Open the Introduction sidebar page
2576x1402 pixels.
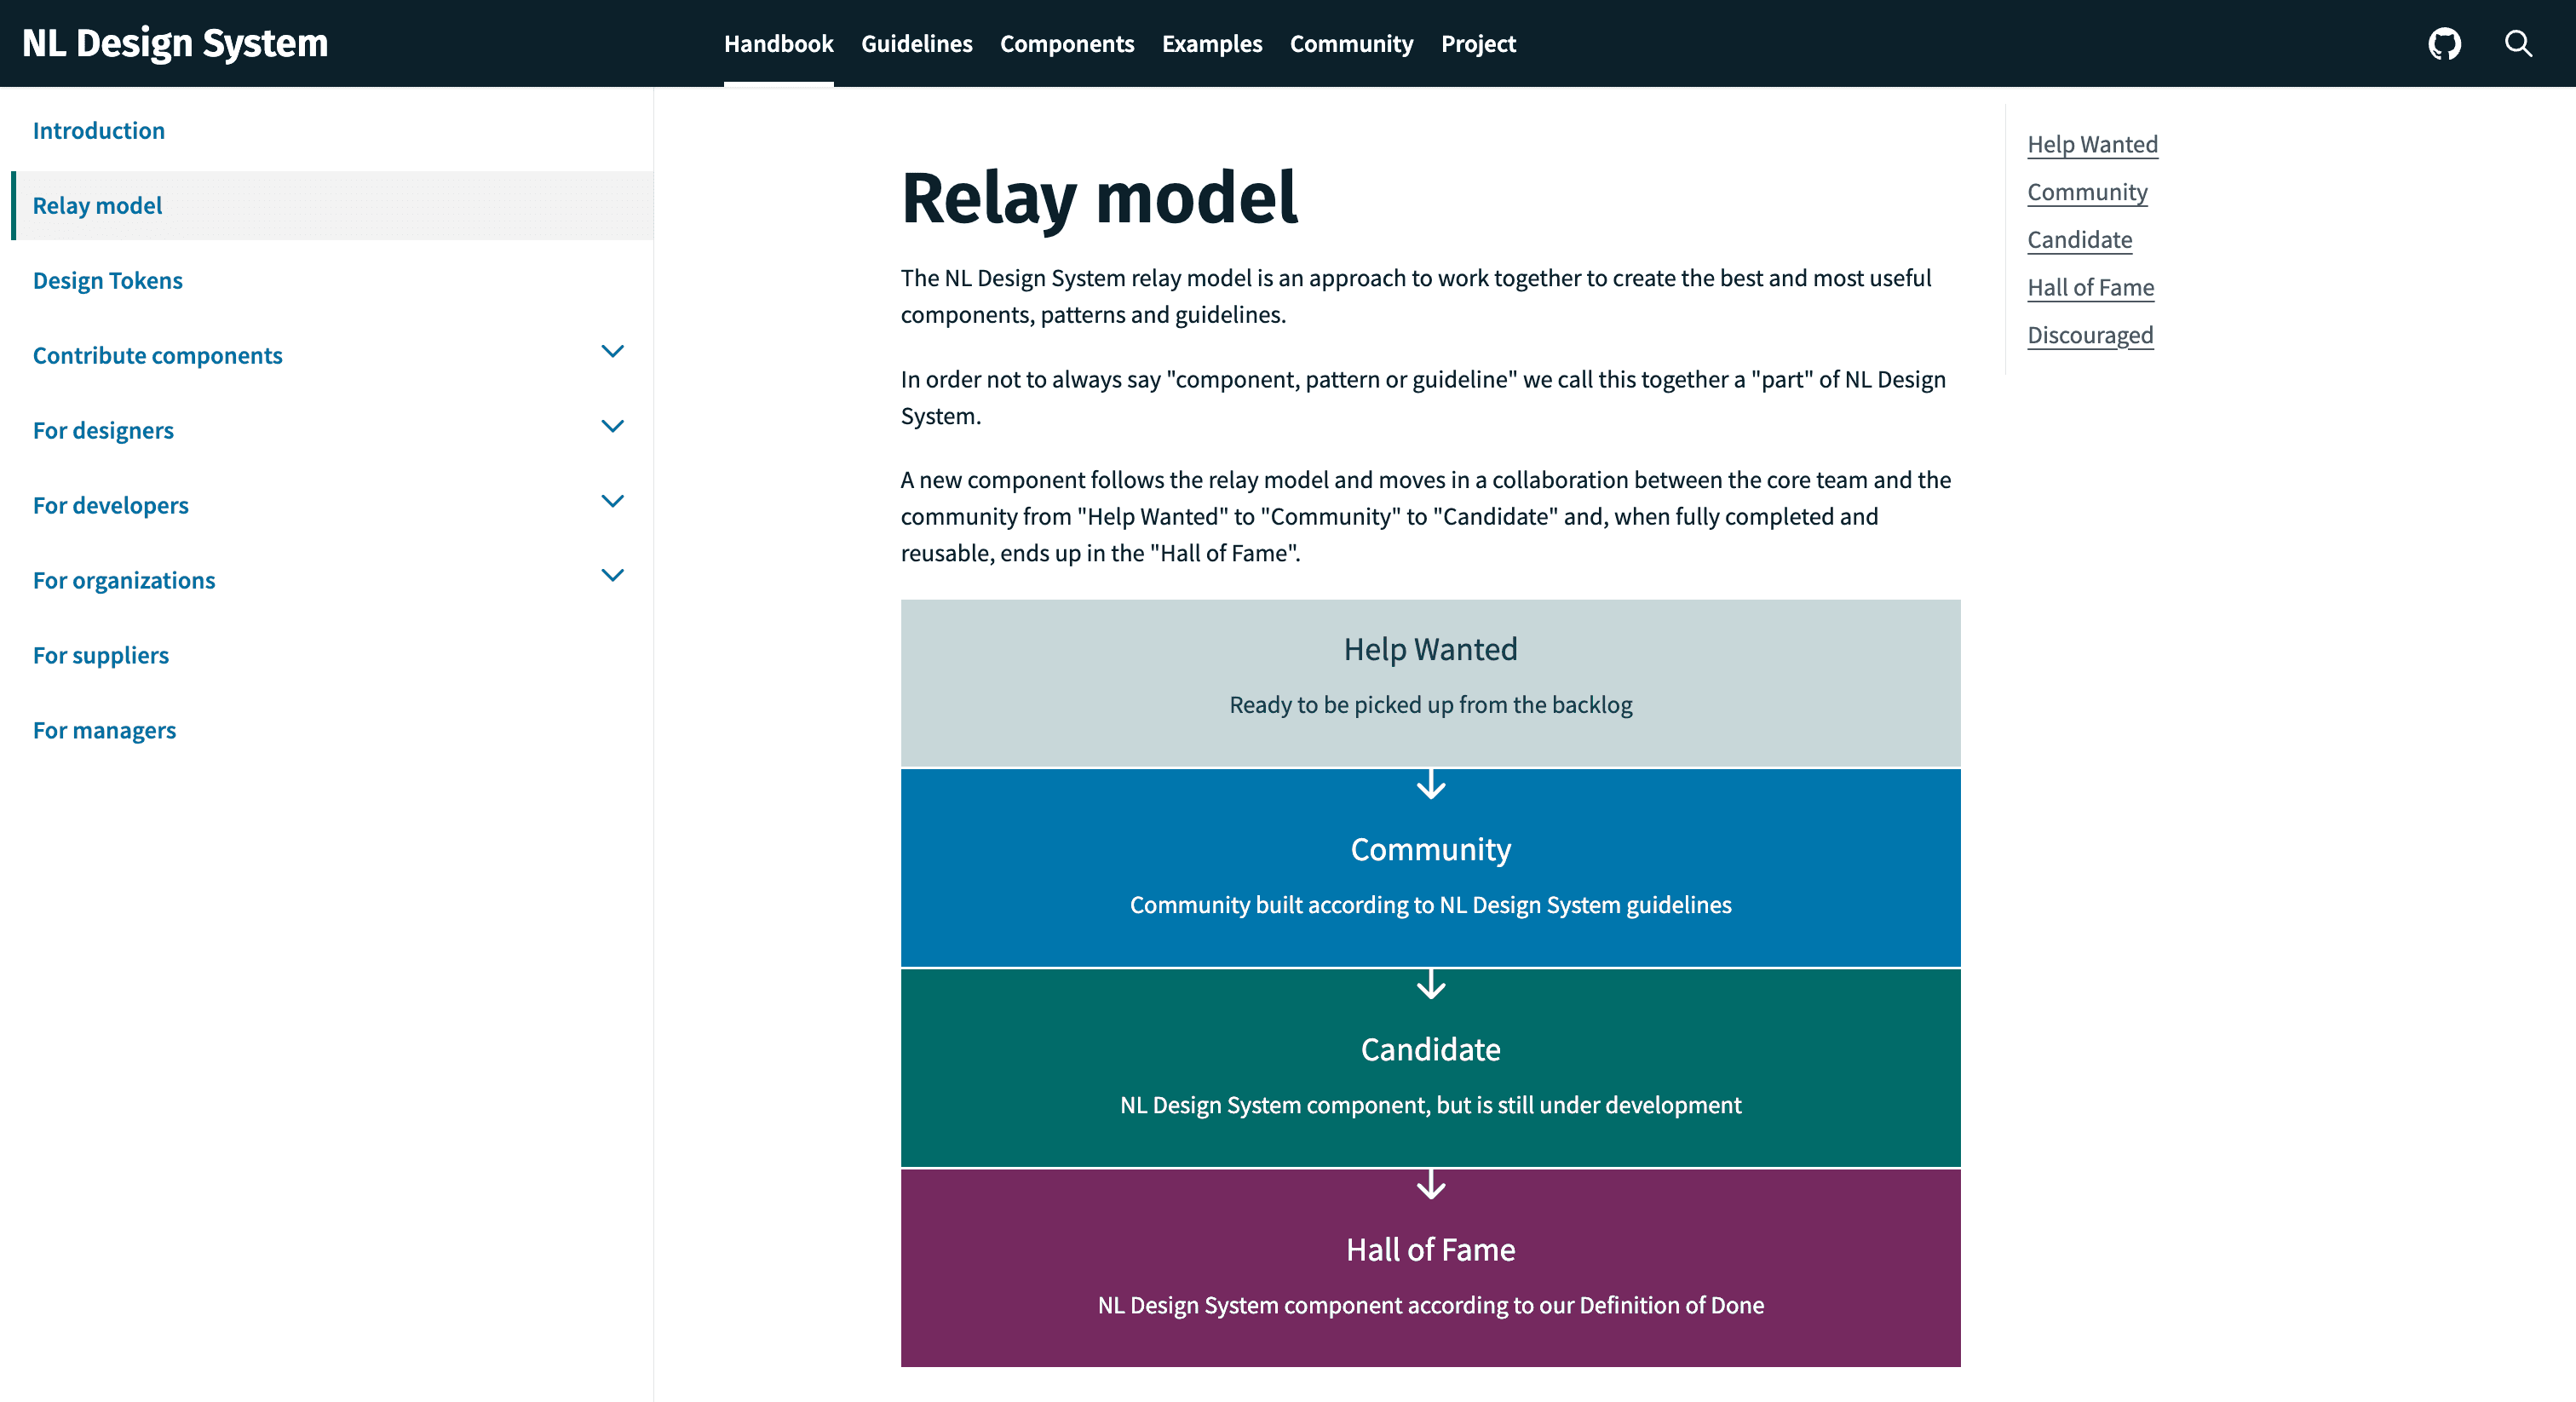99,131
